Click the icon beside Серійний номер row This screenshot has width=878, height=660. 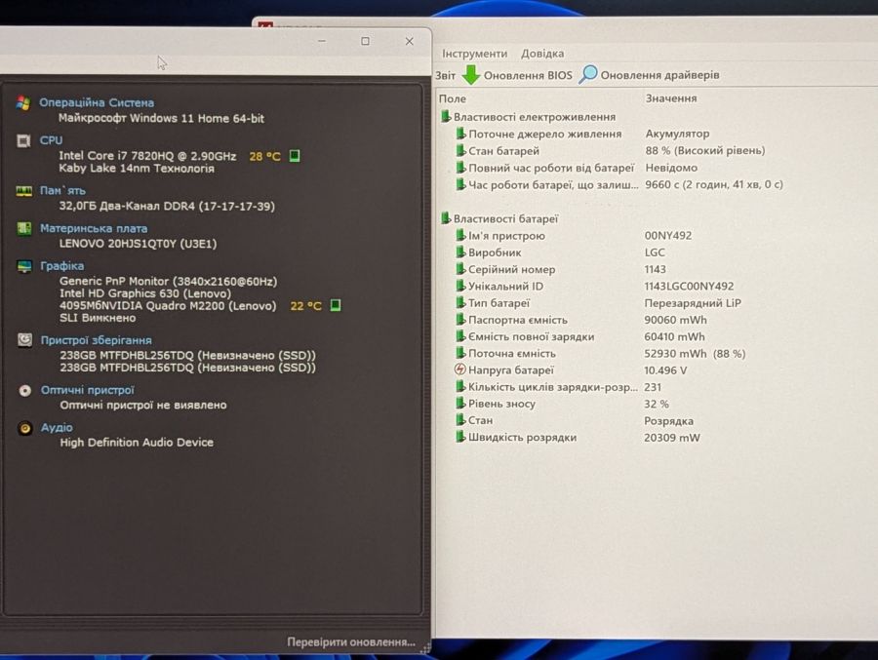point(460,269)
